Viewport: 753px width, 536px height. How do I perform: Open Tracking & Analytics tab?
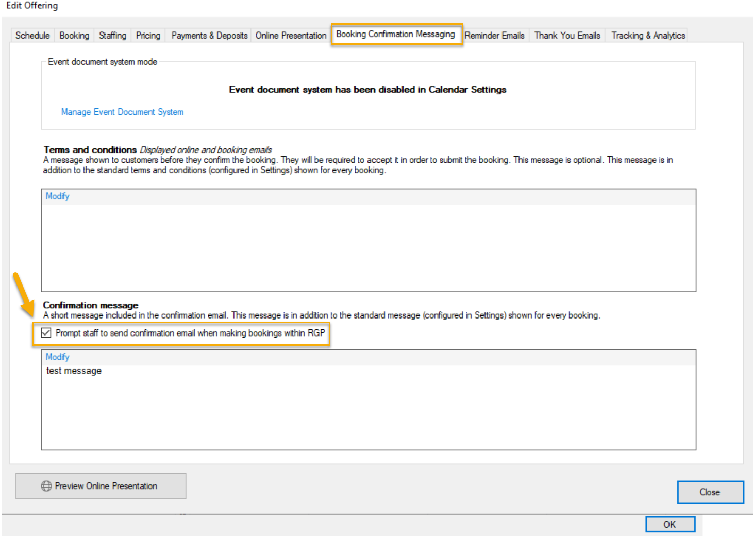point(648,36)
